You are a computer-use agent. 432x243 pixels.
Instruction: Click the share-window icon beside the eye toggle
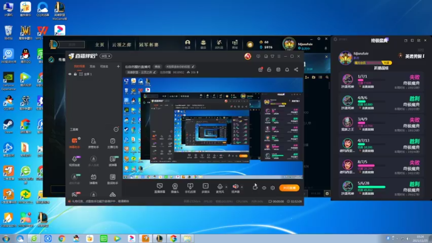[x=255, y=187]
